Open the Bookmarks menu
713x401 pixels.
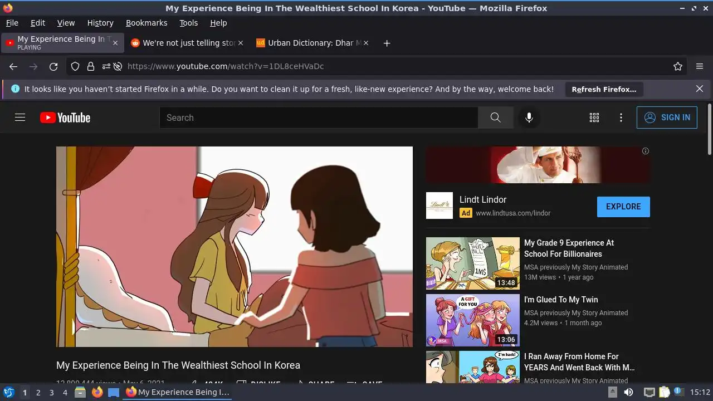tap(146, 23)
